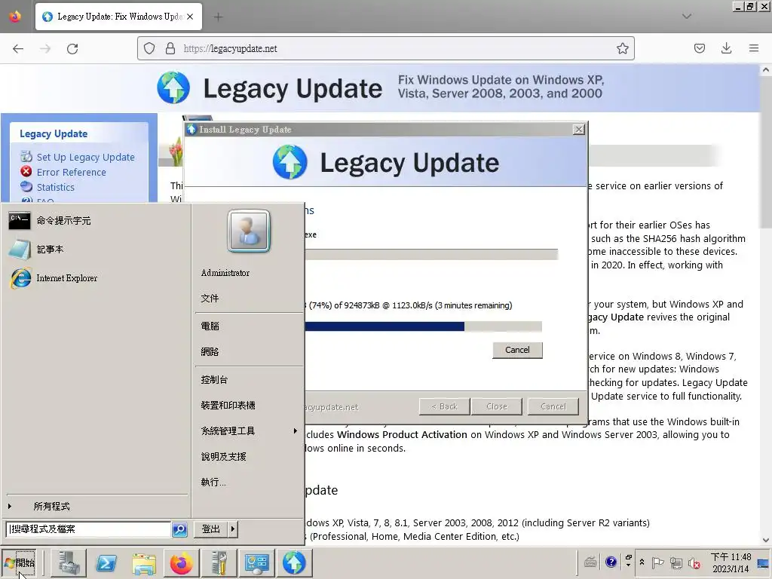Go back in Firefox
772x579 pixels.
(18, 48)
